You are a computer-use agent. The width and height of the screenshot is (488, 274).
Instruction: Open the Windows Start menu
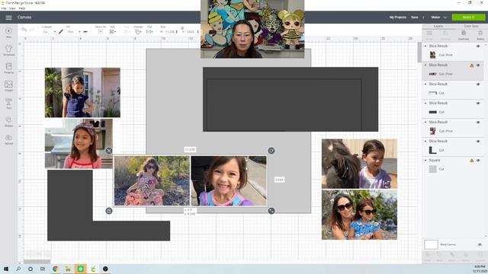(x=6, y=269)
